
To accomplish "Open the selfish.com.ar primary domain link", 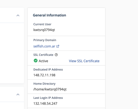I will click(x=44, y=46).
